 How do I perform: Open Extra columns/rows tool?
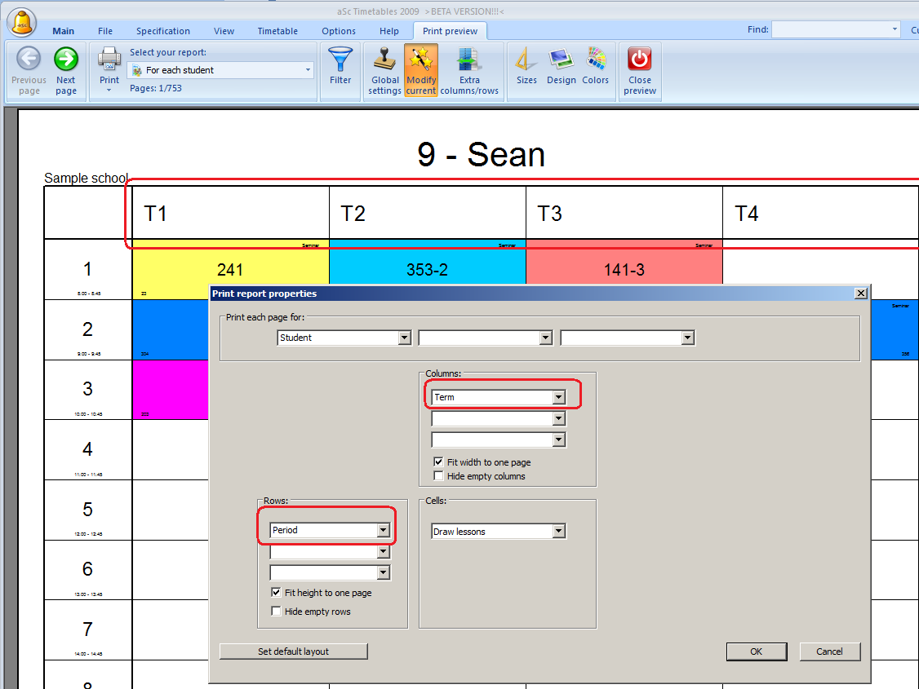(469, 60)
